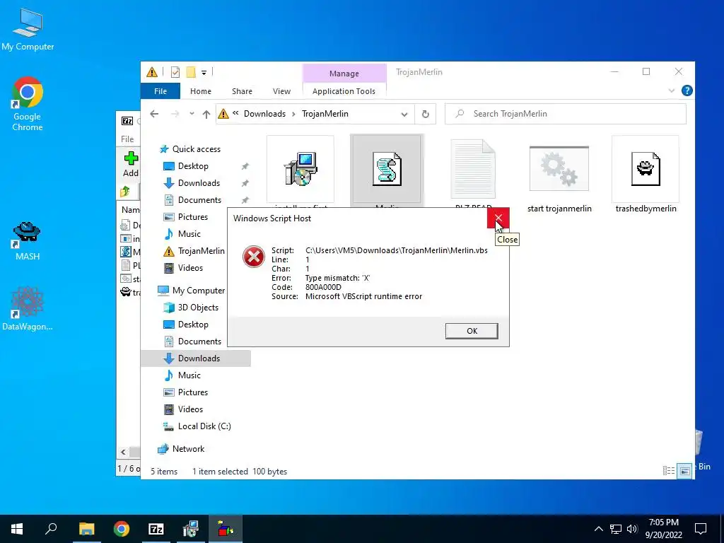The image size is (724, 543).
Task: Open Videos under Quick access
Action: [190, 268]
